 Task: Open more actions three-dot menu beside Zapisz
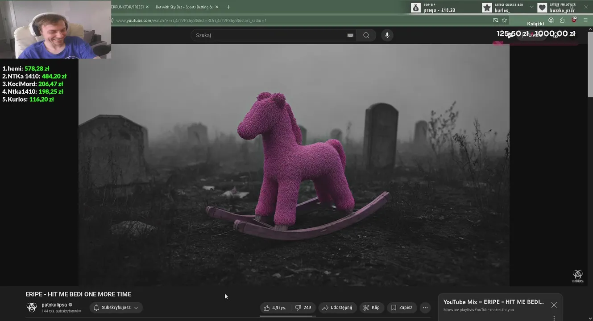point(425,308)
